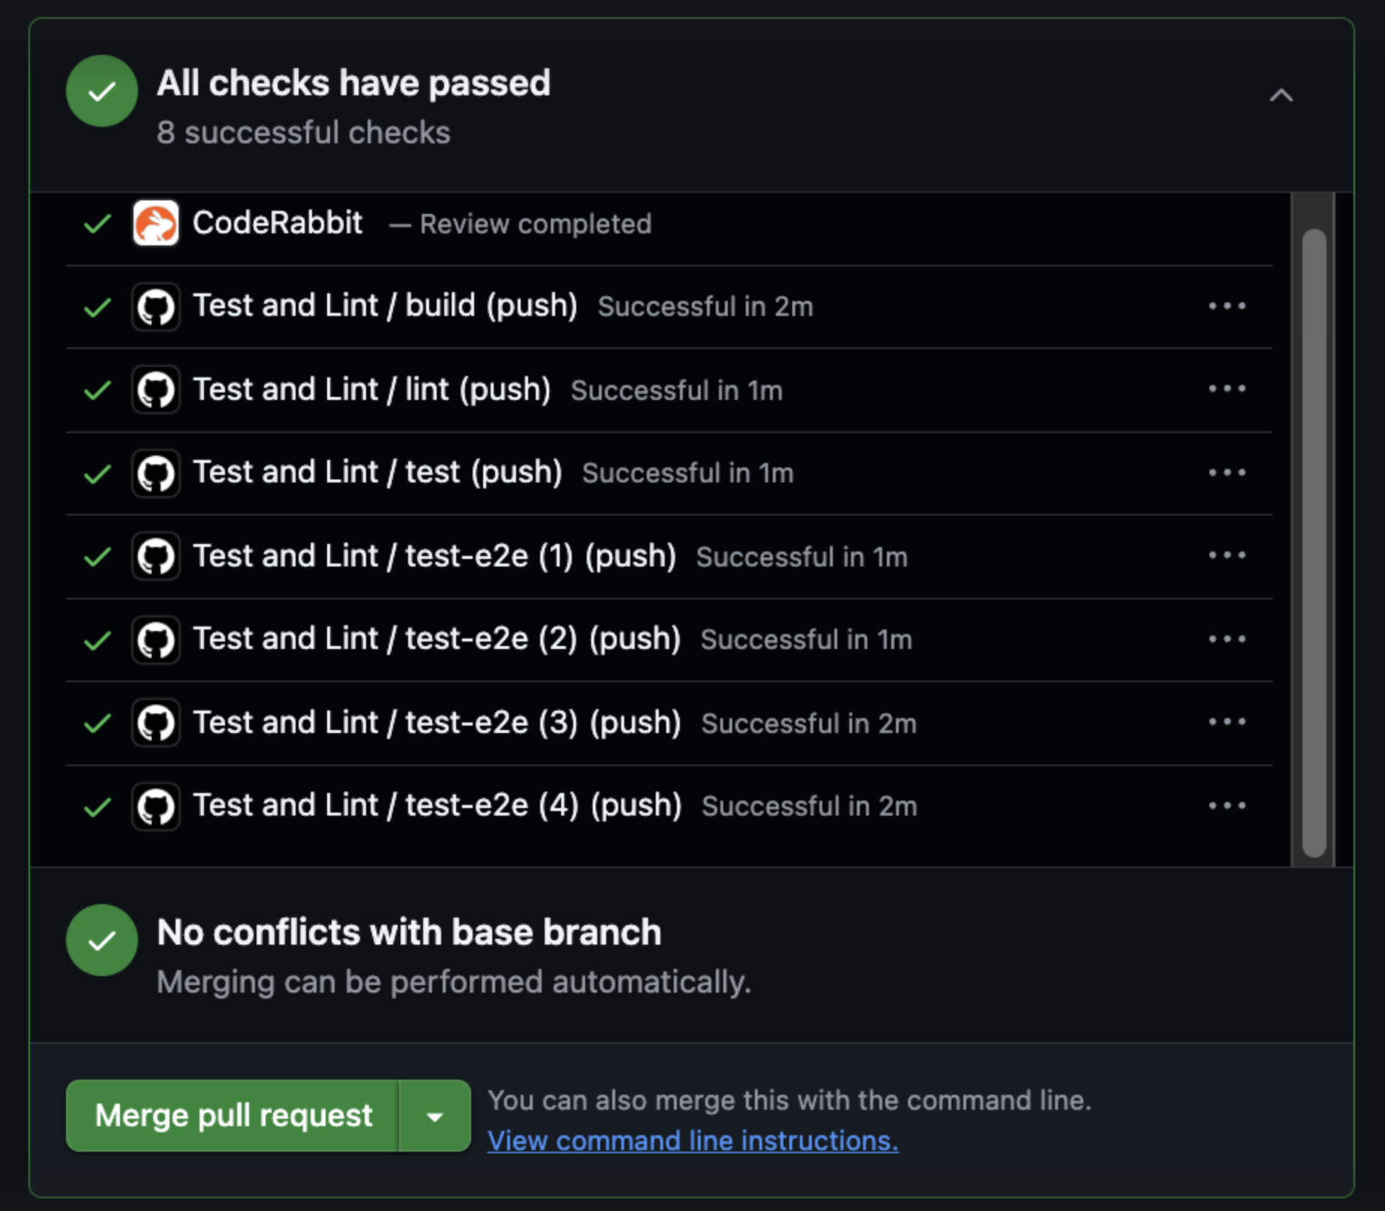Click GitHub icon beside test-e2e (3) check
1385x1211 pixels.
click(155, 723)
